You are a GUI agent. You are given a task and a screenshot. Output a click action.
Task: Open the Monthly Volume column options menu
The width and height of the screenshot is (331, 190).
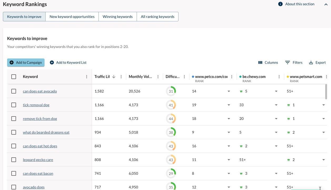click(x=158, y=77)
